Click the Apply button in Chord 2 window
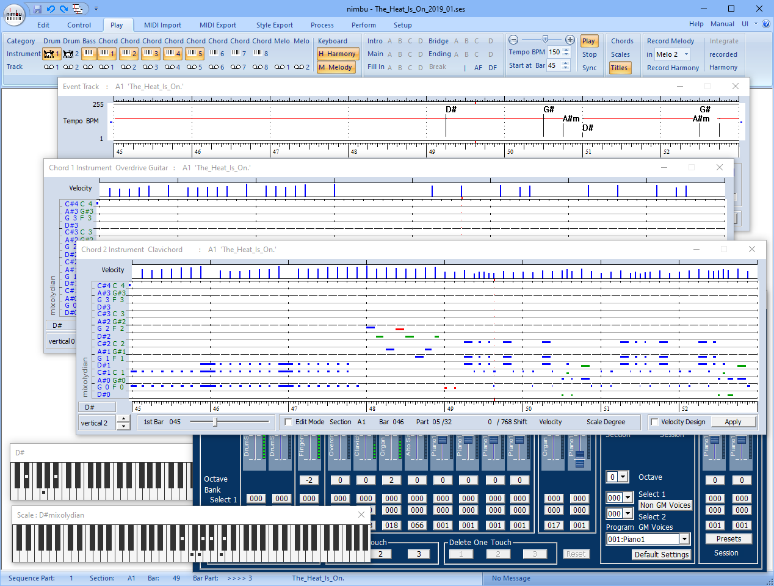 (x=733, y=422)
